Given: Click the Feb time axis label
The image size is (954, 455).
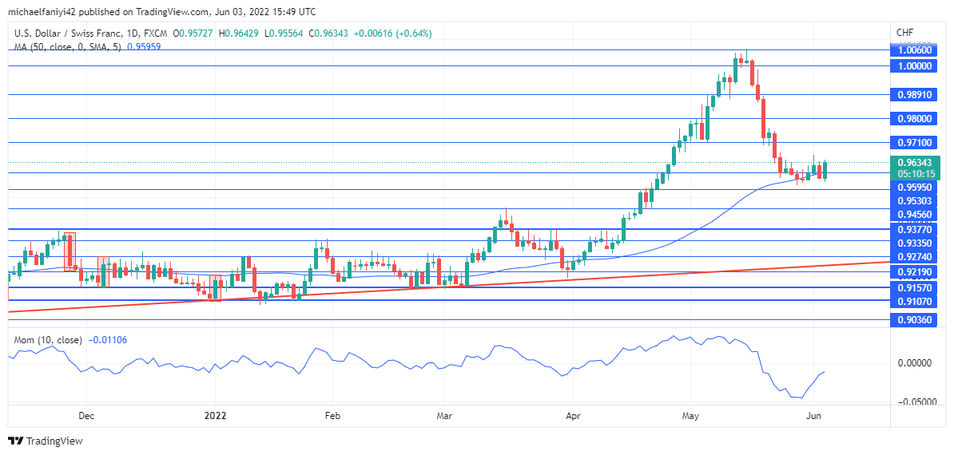Looking at the screenshot, I should click(332, 417).
